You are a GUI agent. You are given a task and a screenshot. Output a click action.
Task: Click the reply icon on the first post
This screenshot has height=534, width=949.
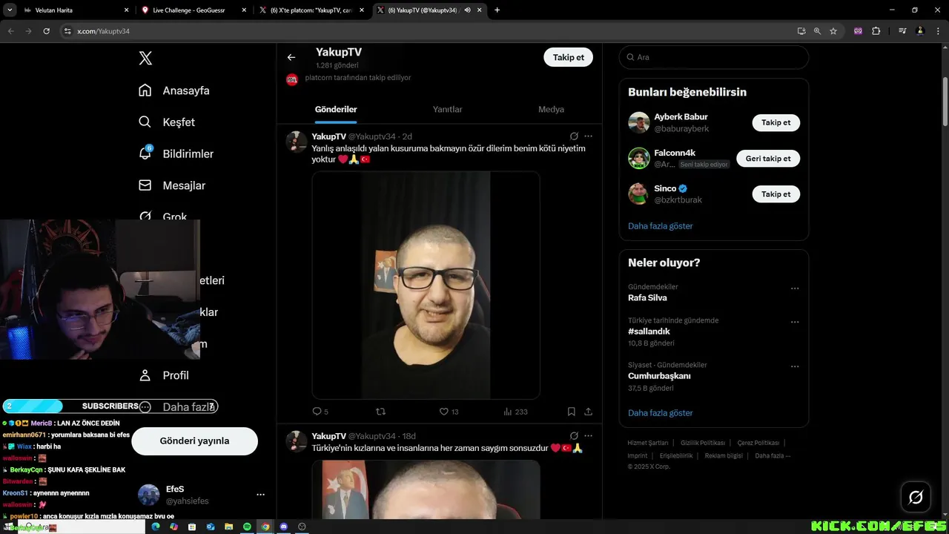(317, 412)
